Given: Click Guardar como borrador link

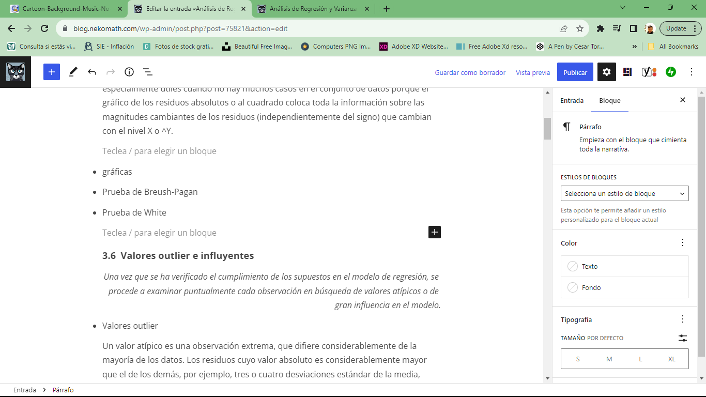Looking at the screenshot, I should [x=470, y=72].
